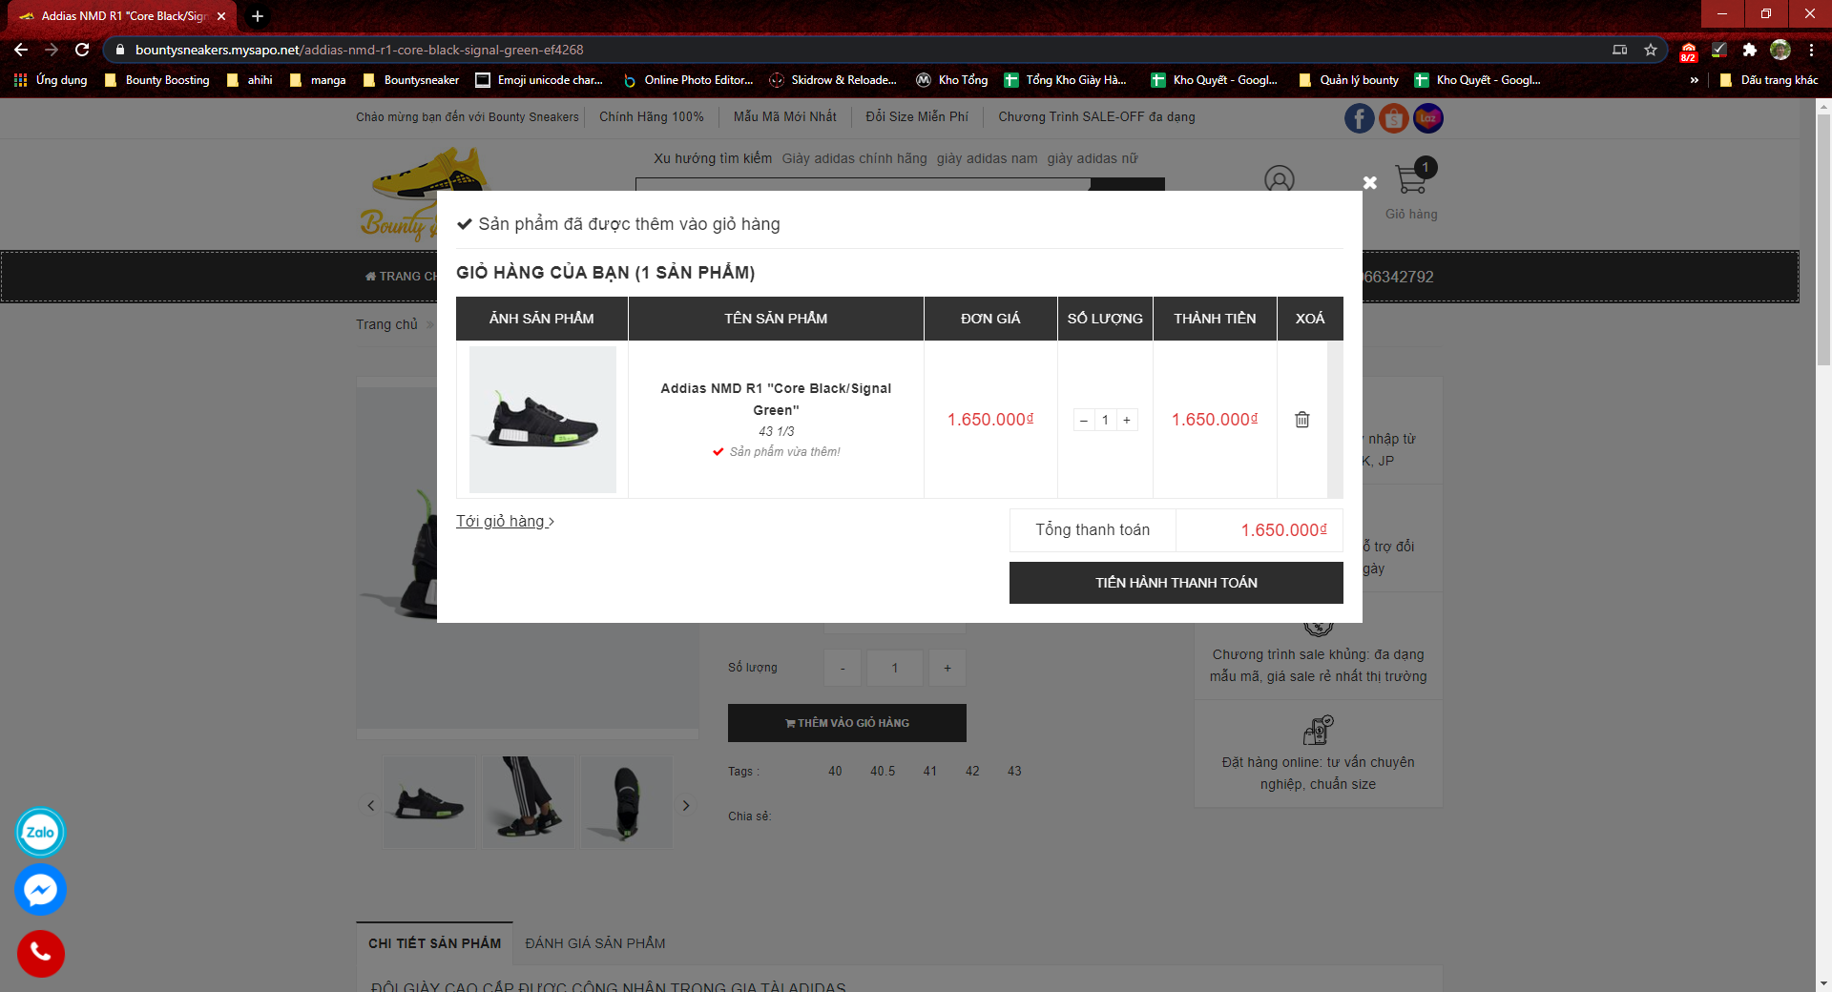The image size is (1832, 992).
Task: Open the Addias NMD R1 product name link
Action: pos(776,399)
